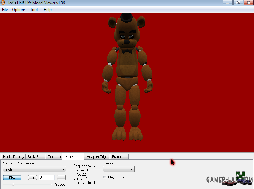Click the 'Blends: 1' info text
Screen dimensions: 254x189
click(x=81, y=178)
